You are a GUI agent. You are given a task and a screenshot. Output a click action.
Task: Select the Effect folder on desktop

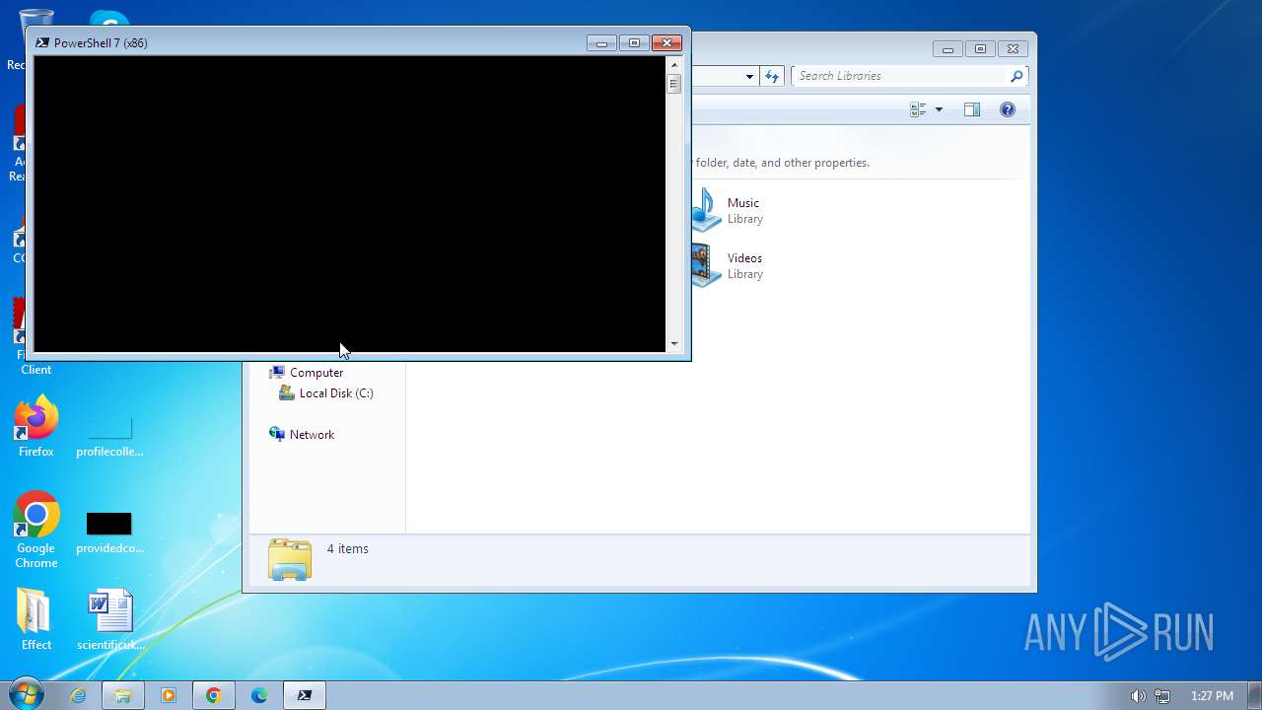pos(36,620)
